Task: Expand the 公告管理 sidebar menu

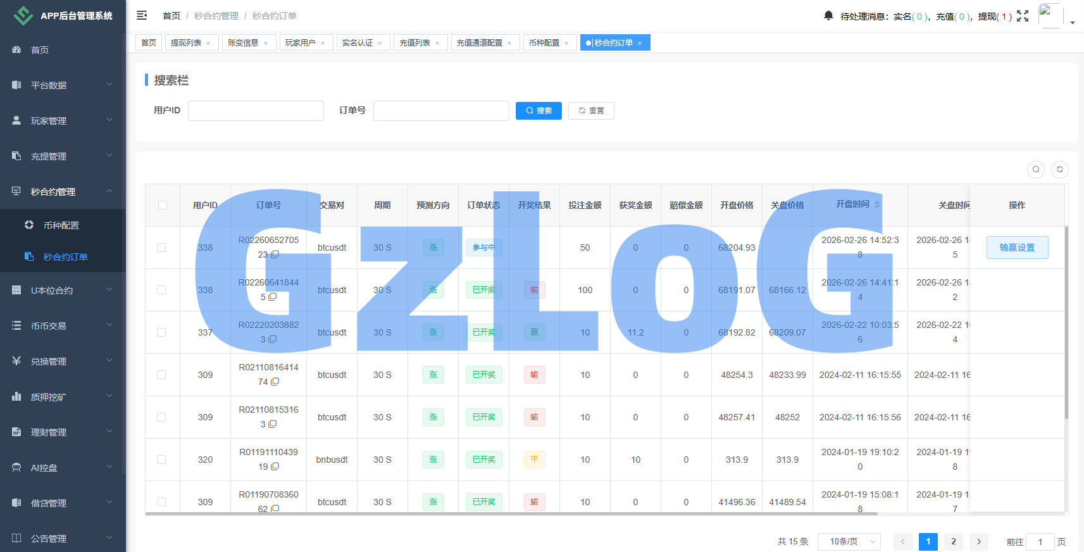Action: tap(63, 538)
